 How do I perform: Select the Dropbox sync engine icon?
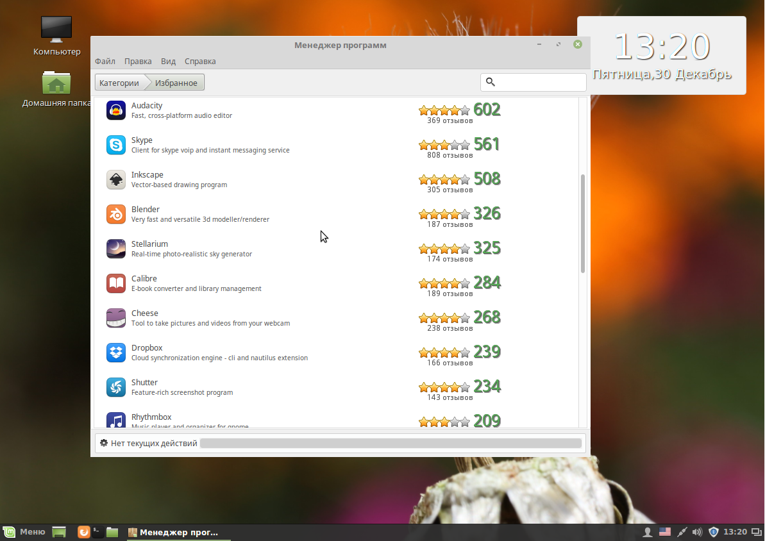(115, 353)
